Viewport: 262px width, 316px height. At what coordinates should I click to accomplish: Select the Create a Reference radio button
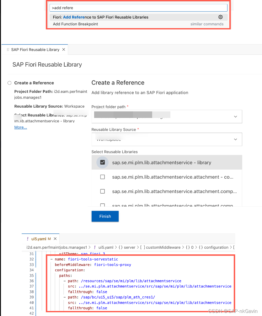click(x=9, y=83)
